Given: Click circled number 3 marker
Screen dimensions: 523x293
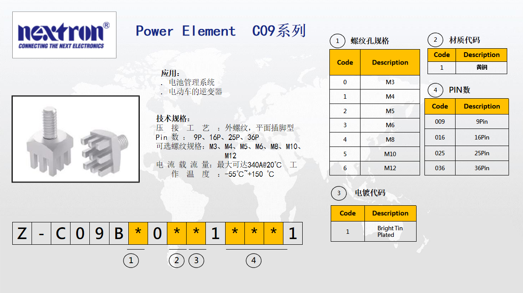Looking at the screenshot, I should 196,260.
